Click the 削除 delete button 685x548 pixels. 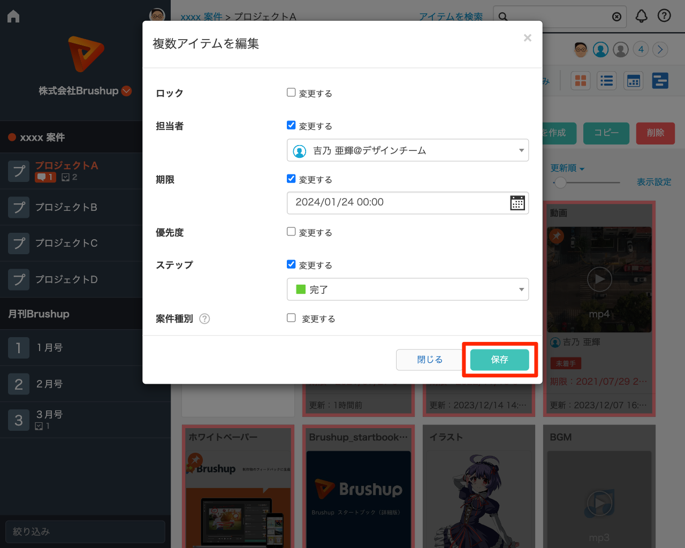[x=656, y=133]
